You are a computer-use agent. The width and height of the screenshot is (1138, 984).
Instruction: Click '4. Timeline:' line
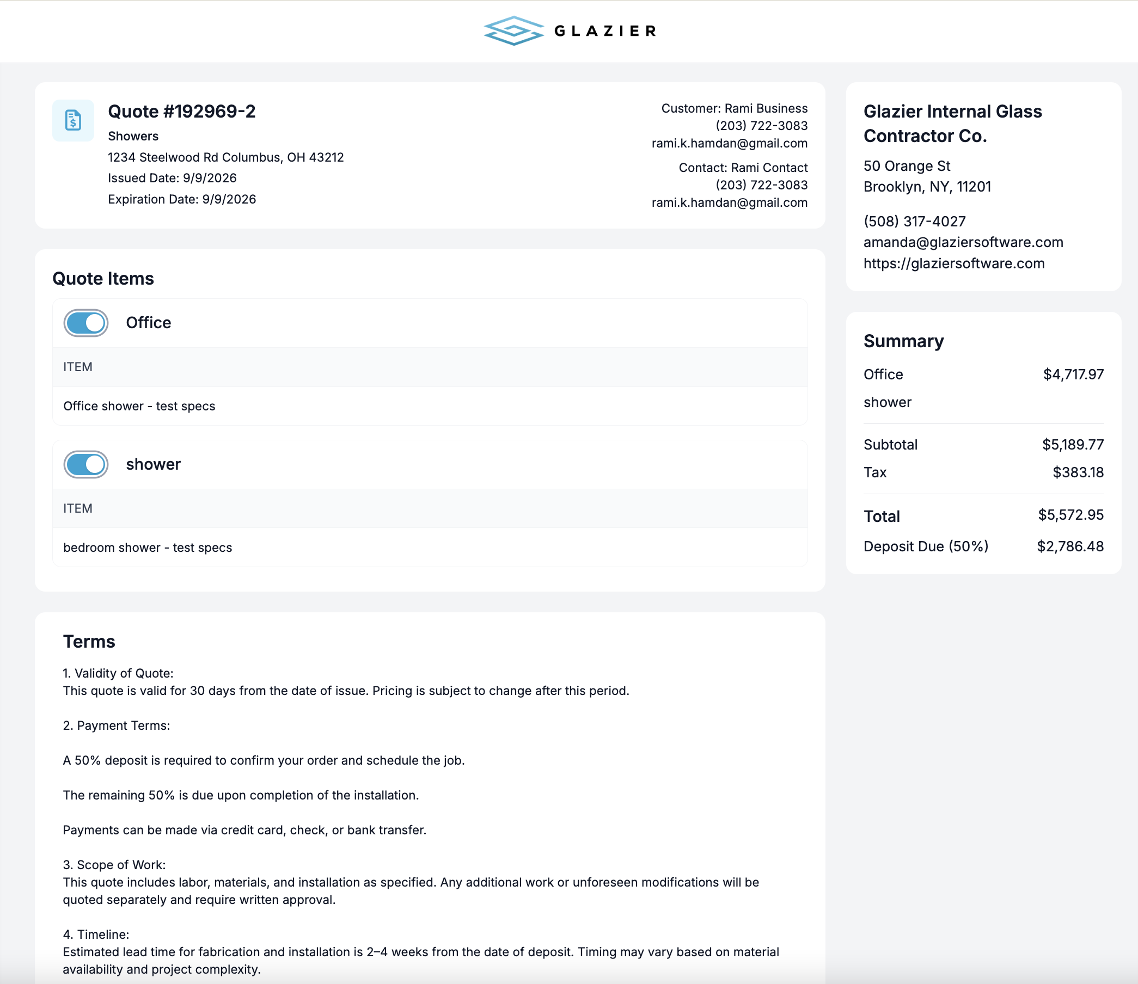pyautogui.click(x=96, y=935)
